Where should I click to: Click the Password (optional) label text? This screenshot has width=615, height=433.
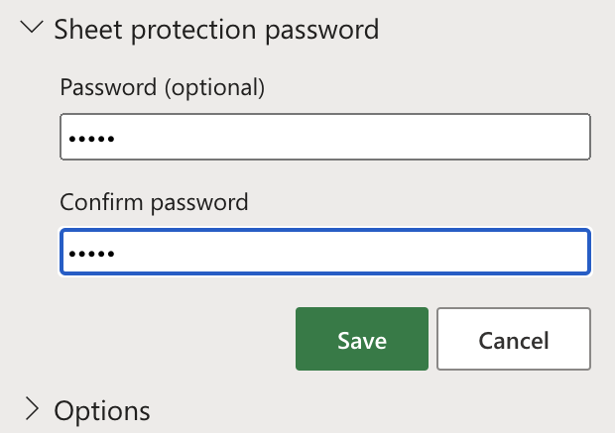click(x=163, y=87)
